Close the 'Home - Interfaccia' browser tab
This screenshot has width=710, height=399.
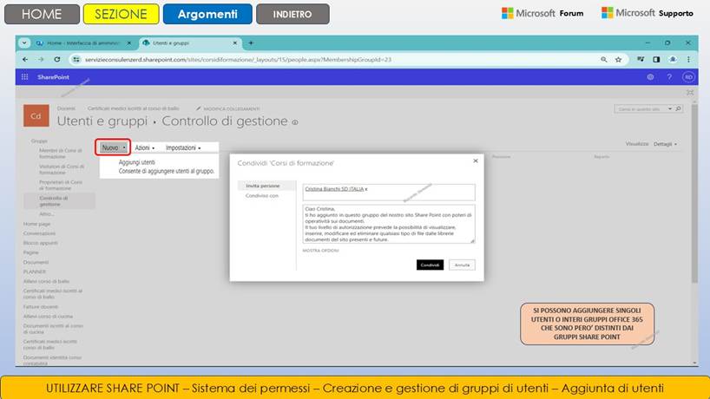click(129, 43)
